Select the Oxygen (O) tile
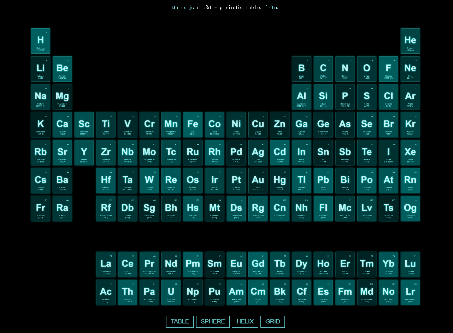This screenshot has height=333, width=453. click(367, 69)
